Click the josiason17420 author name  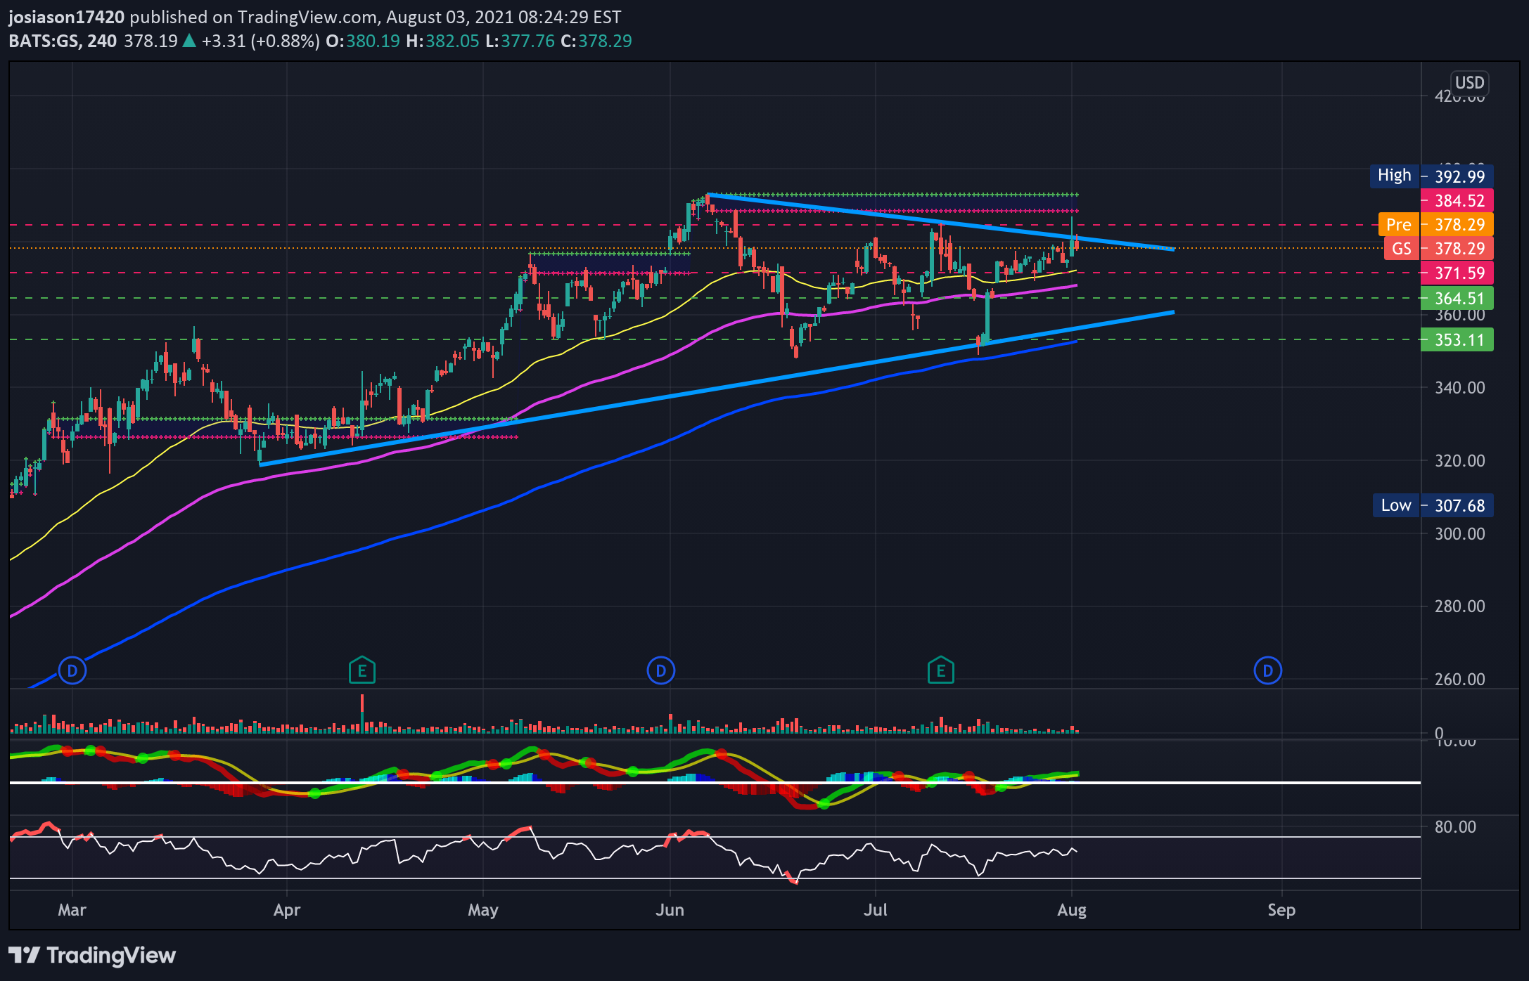(x=67, y=17)
